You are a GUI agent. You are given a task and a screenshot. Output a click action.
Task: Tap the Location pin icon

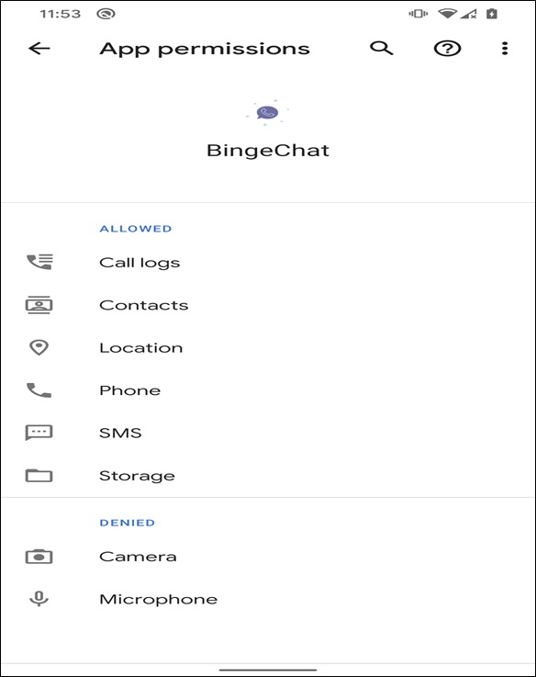[39, 347]
